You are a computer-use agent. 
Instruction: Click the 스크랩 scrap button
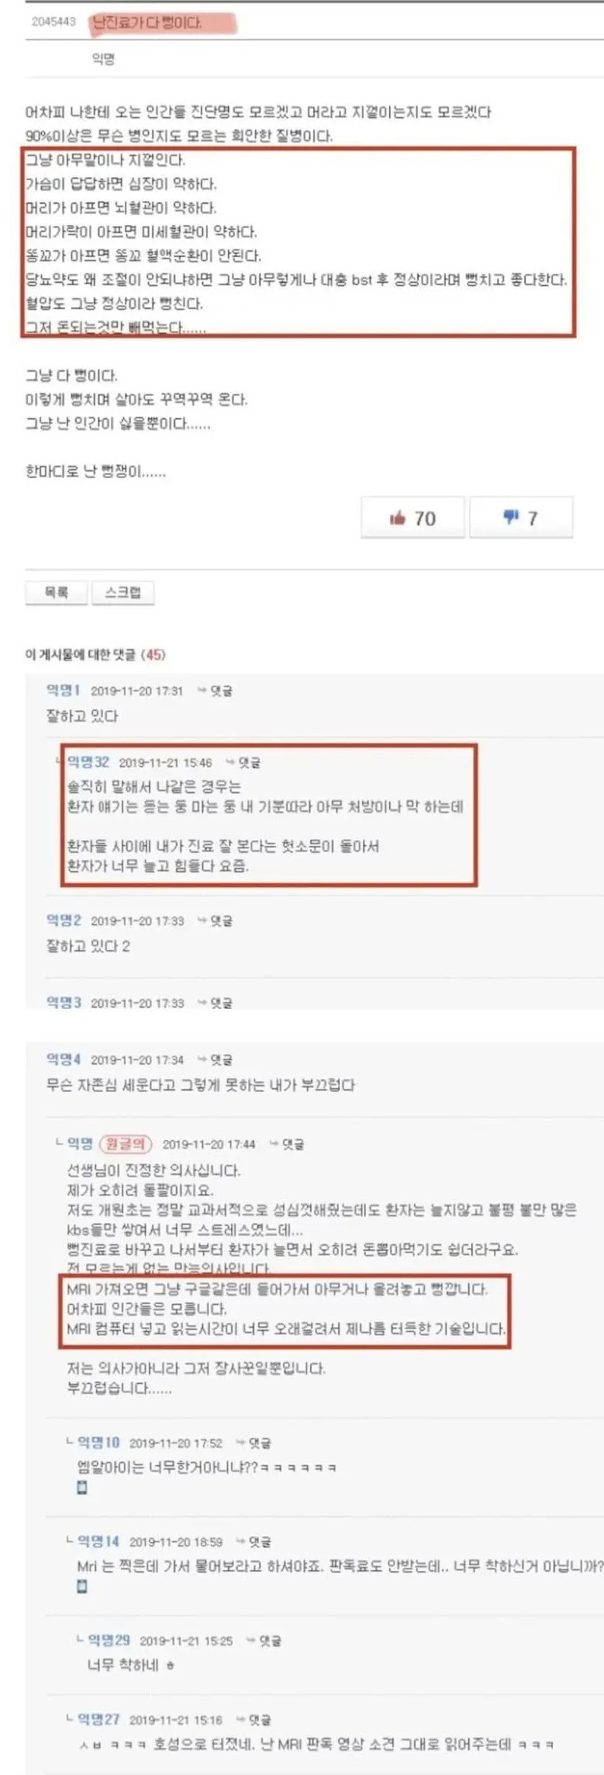(123, 592)
